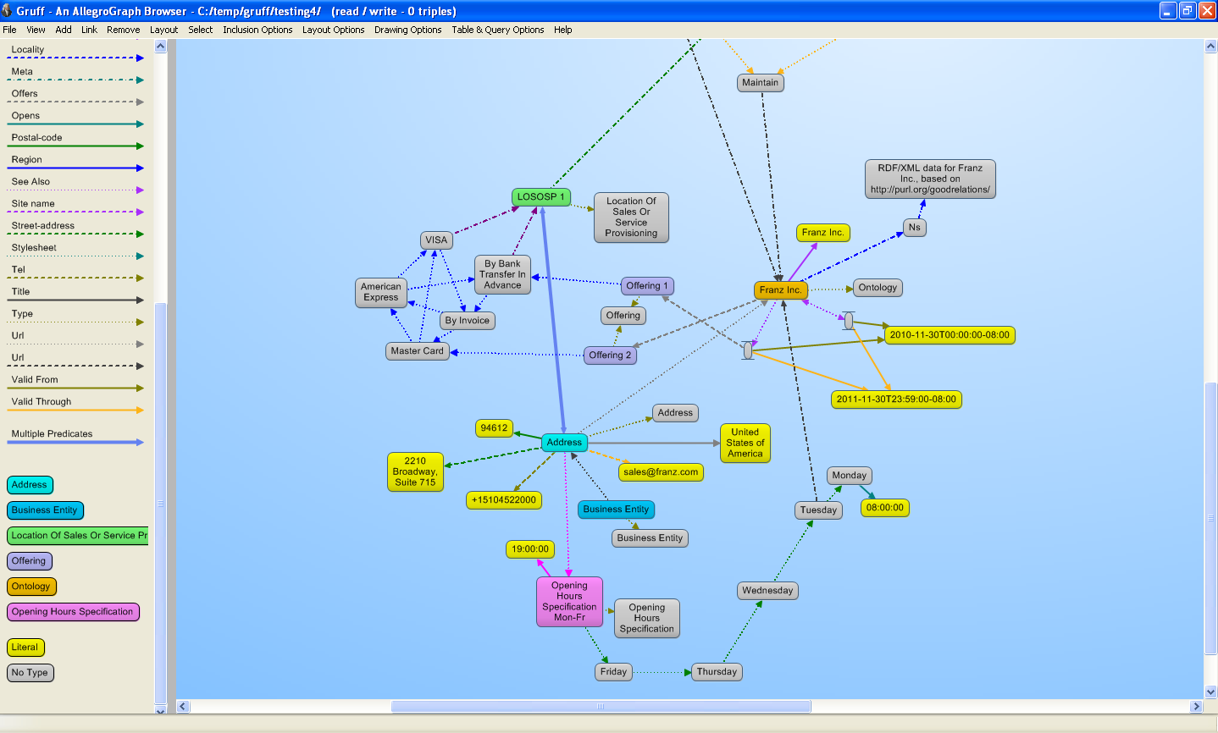Expand the Inclusion Options menu
Image resolution: width=1218 pixels, height=733 pixels.
(257, 30)
